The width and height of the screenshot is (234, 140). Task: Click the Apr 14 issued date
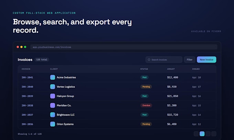(196, 115)
